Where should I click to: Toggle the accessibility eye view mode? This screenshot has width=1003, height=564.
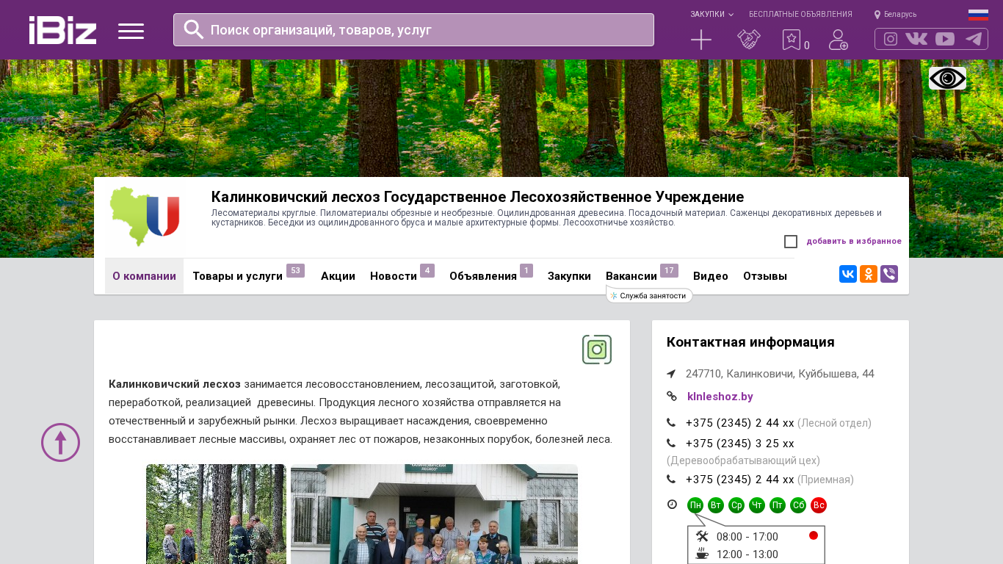[x=947, y=78]
